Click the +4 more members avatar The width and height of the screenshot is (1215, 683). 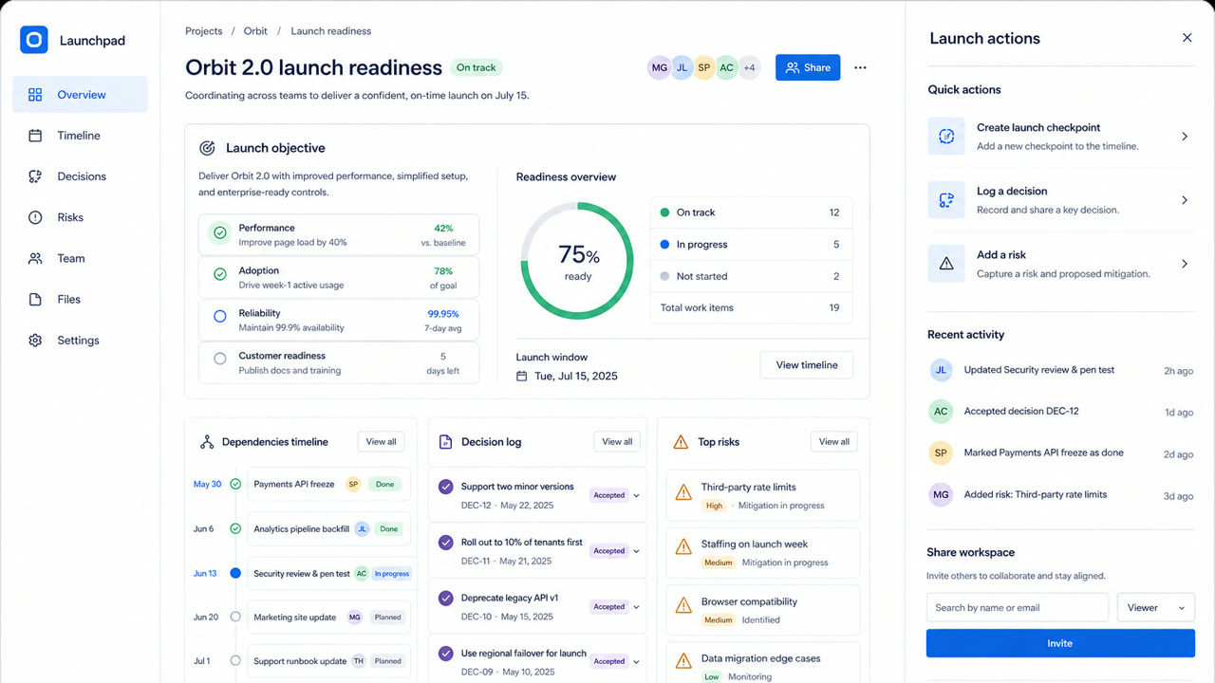(749, 67)
